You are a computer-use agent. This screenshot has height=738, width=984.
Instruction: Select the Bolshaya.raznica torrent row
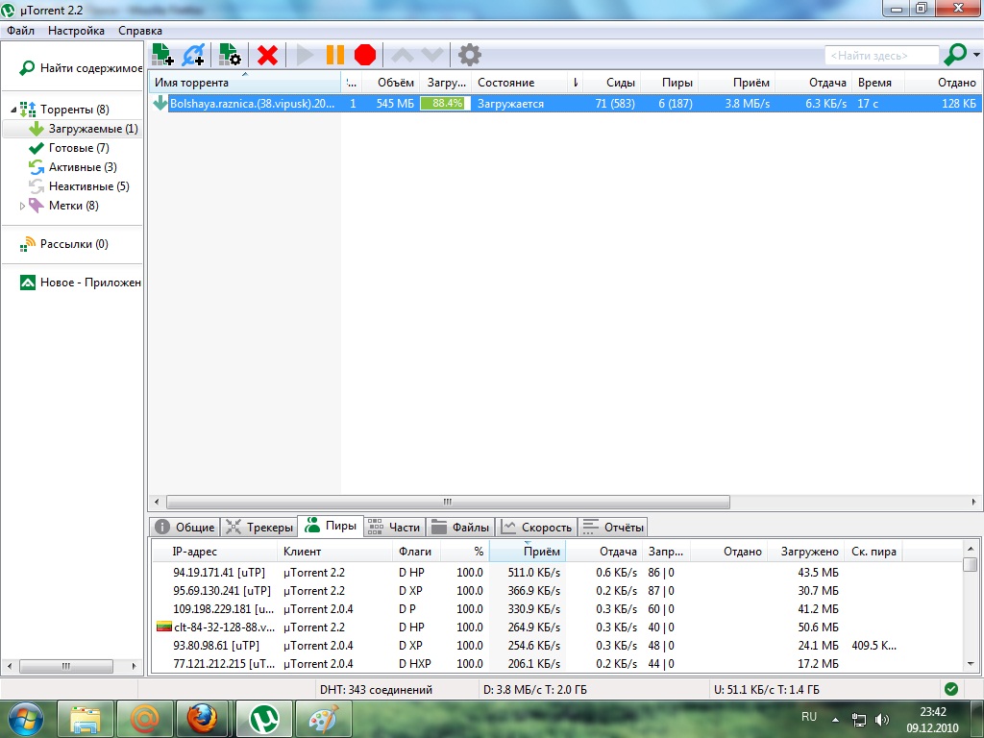coord(565,104)
